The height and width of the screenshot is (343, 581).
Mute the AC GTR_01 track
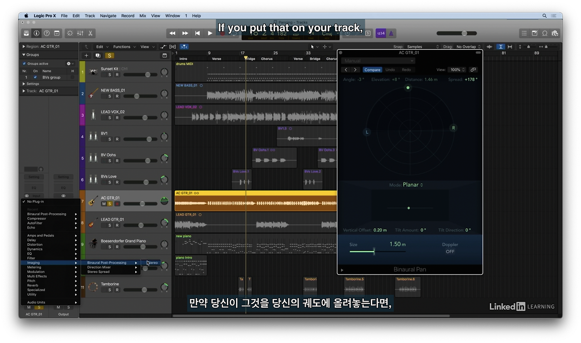[103, 204]
